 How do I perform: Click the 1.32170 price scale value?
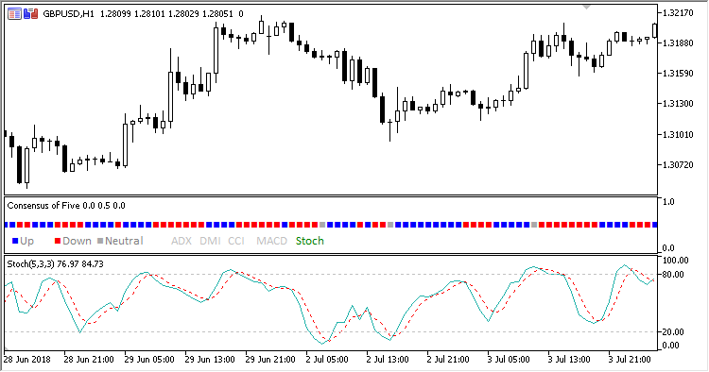tap(678, 12)
